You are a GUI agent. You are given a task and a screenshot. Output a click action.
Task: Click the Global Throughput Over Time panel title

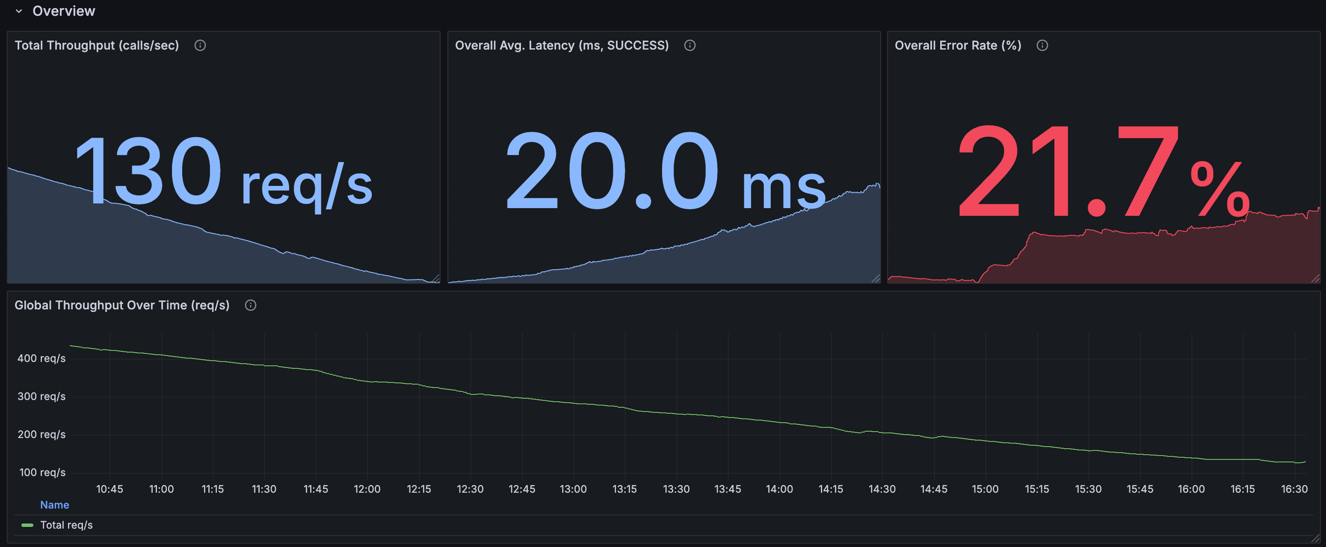pyautogui.click(x=122, y=306)
